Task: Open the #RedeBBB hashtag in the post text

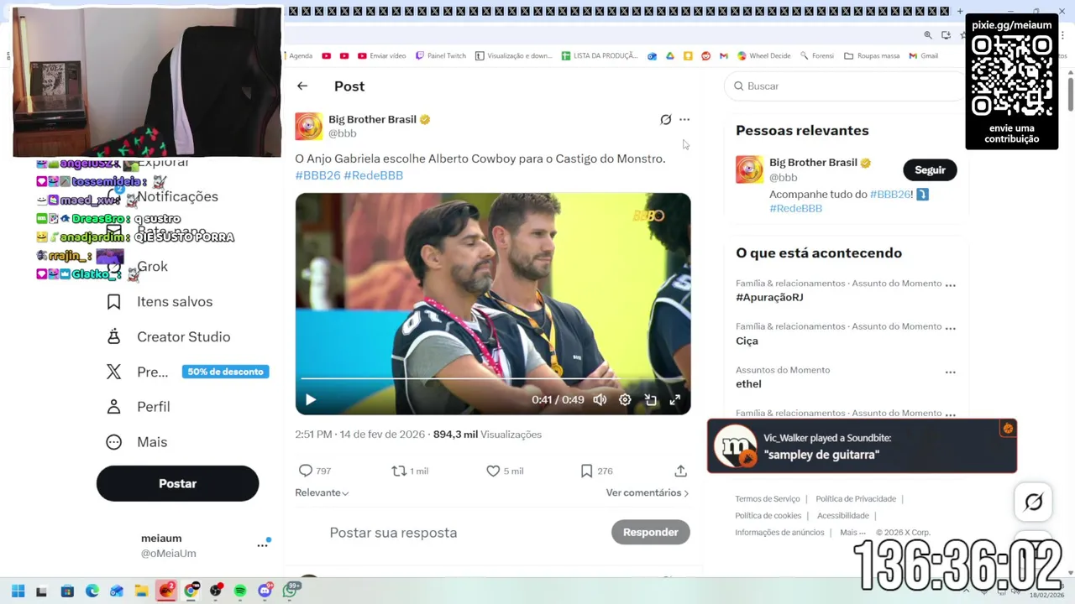Action: [374, 175]
